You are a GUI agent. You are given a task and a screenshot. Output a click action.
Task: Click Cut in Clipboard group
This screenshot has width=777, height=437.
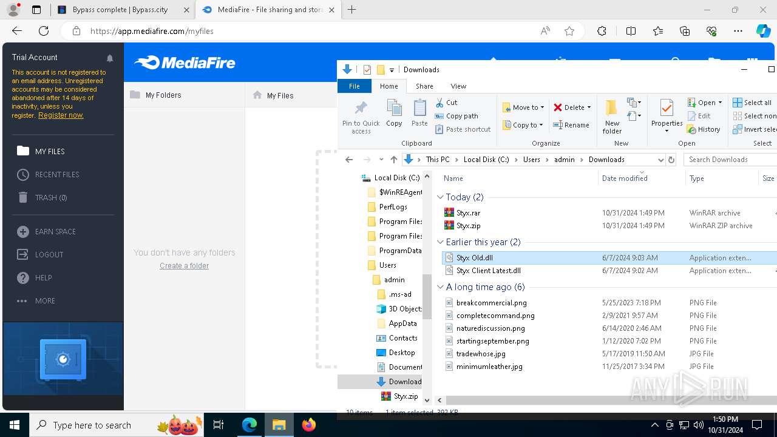pos(447,103)
